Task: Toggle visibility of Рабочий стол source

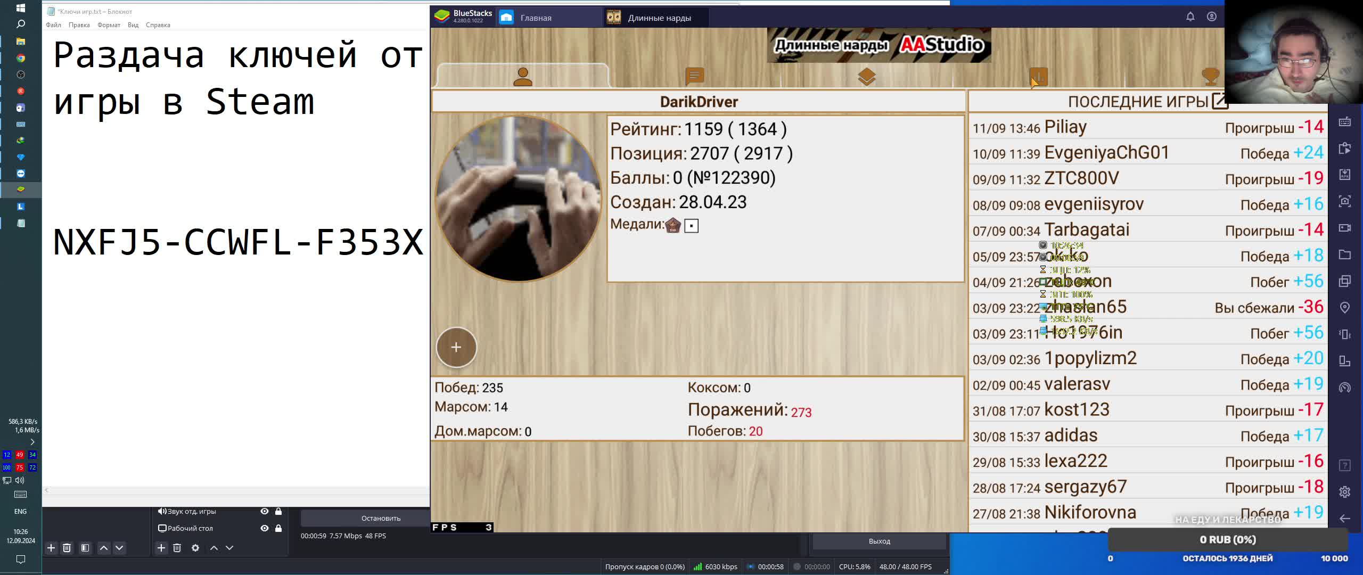Action: (x=264, y=528)
